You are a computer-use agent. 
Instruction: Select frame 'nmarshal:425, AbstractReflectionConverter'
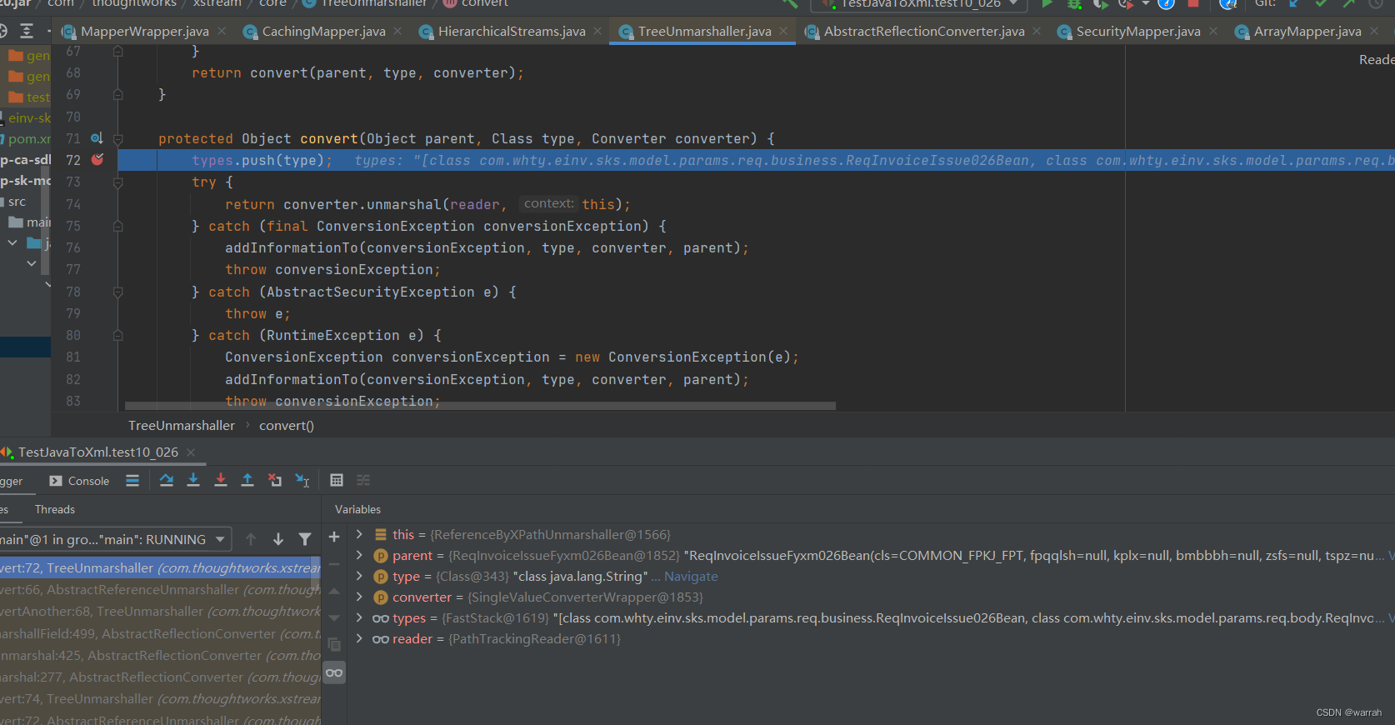pos(160,655)
